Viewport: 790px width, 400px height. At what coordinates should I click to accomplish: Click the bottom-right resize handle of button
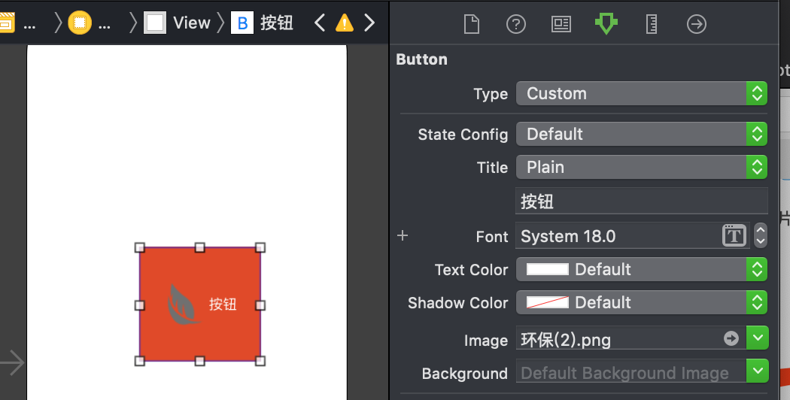point(260,361)
